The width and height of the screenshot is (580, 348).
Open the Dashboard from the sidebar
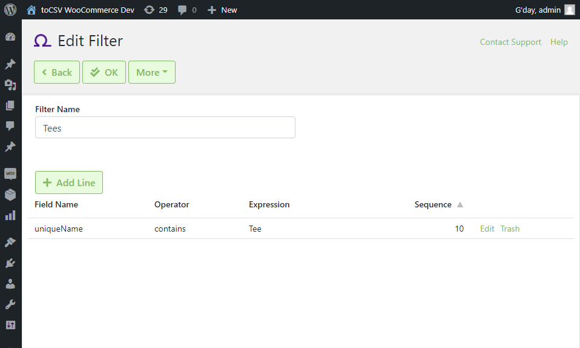click(10, 37)
